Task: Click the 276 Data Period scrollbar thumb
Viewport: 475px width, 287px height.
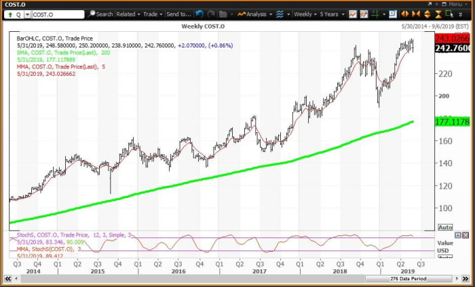Action: [x=408, y=279]
